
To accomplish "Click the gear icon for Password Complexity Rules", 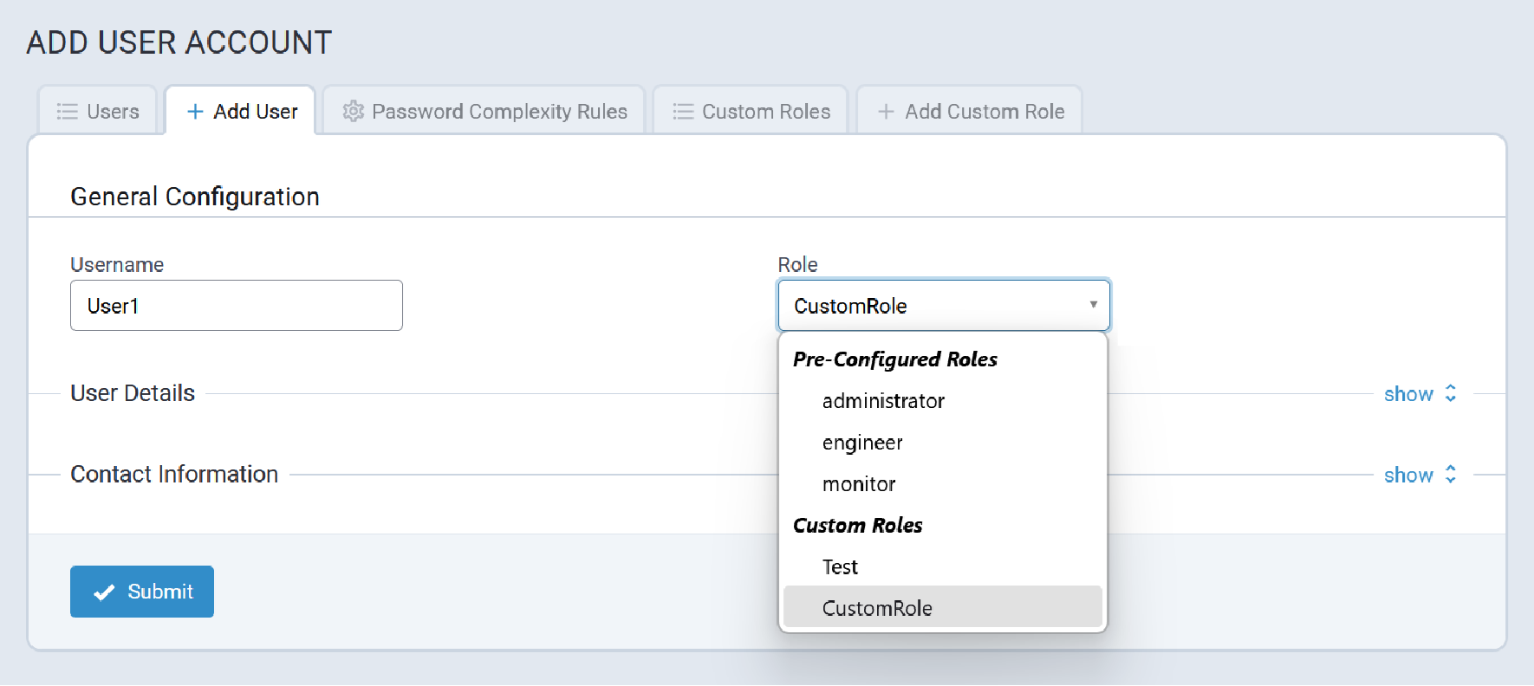I will tap(353, 112).
